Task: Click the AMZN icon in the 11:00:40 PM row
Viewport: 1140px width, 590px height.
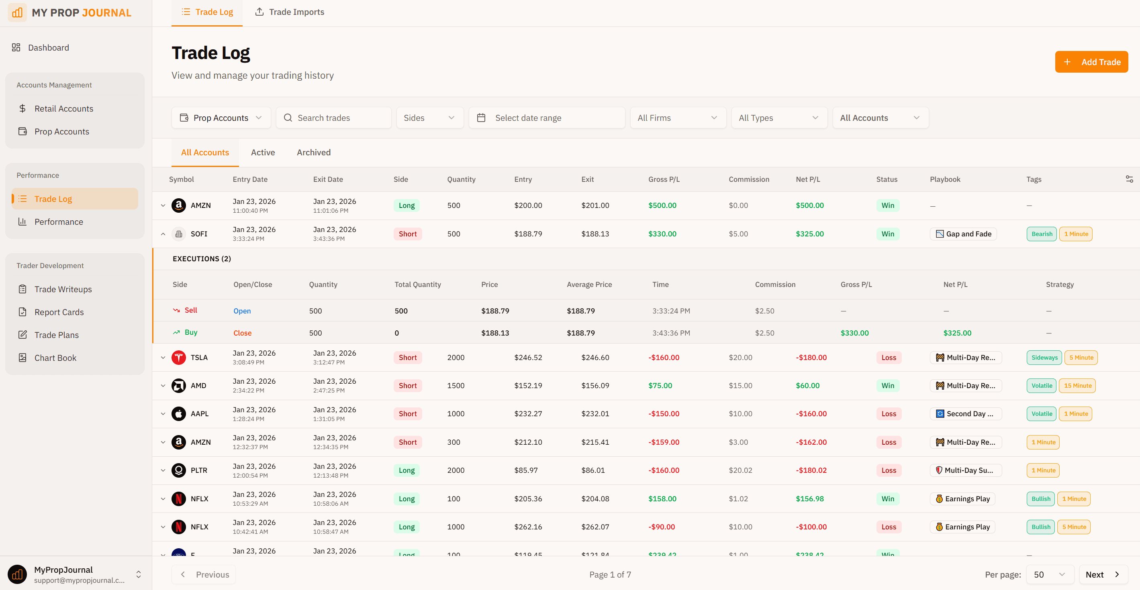Action: click(x=178, y=205)
